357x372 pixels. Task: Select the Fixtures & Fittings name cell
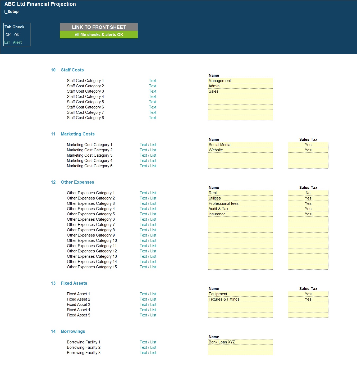[240, 299]
